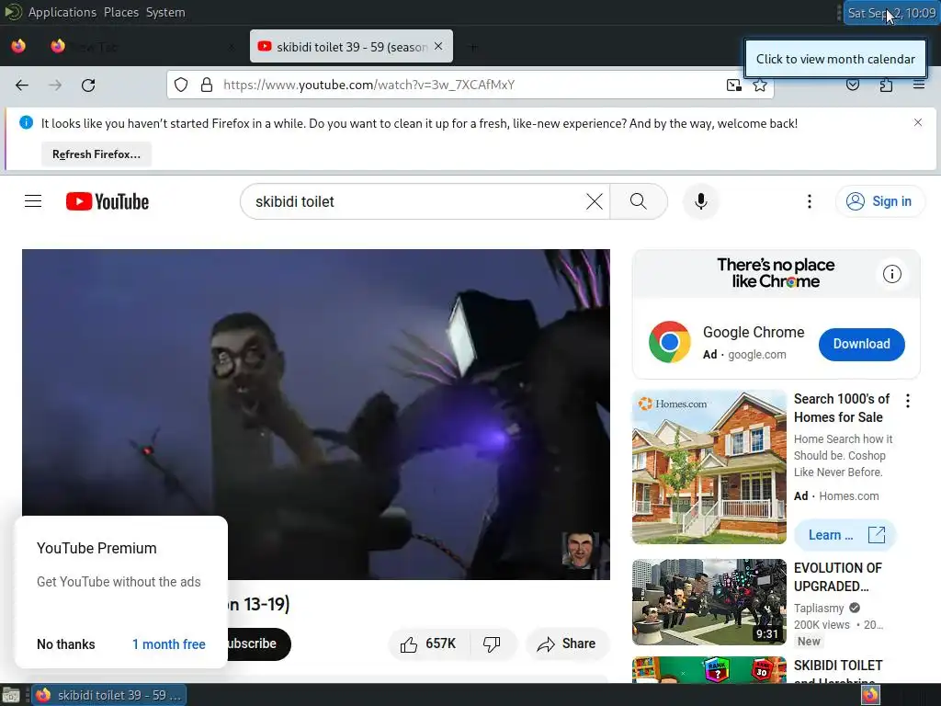Viewport: 941px width, 706px height.
Task: Click the Share button
Action: (x=566, y=644)
